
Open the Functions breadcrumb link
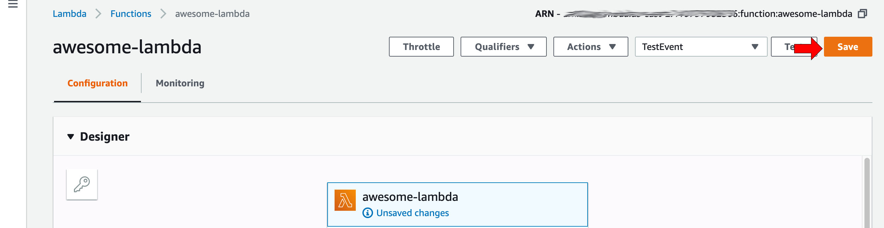pyautogui.click(x=131, y=14)
